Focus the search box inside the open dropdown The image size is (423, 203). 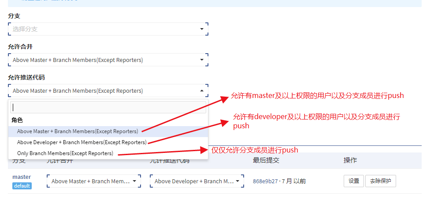point(108,107)
